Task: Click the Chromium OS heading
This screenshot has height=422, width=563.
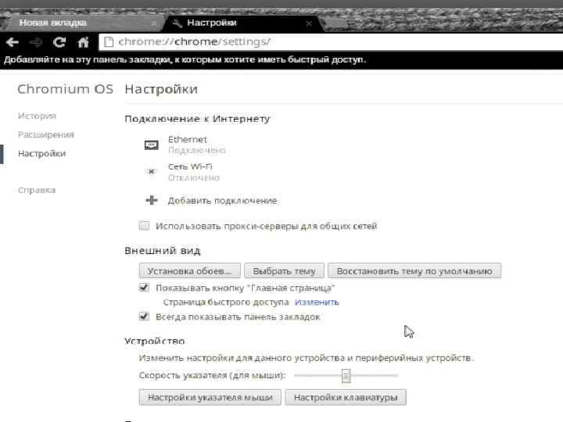Action: (66, 89)
